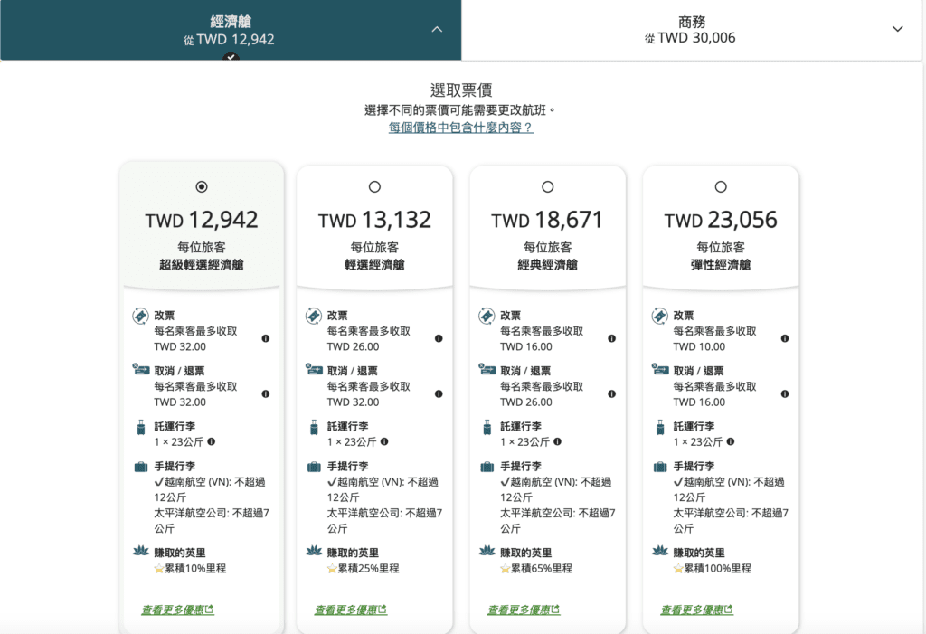Click info icon for 改票 TWD 32.00
Screen dimensions: 926x634
pos(266,338)
